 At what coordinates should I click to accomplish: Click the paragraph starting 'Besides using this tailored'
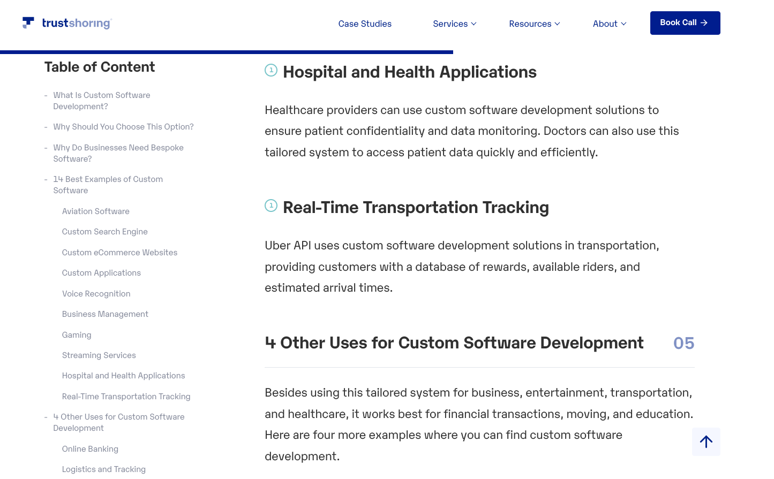tap(479, 424)
